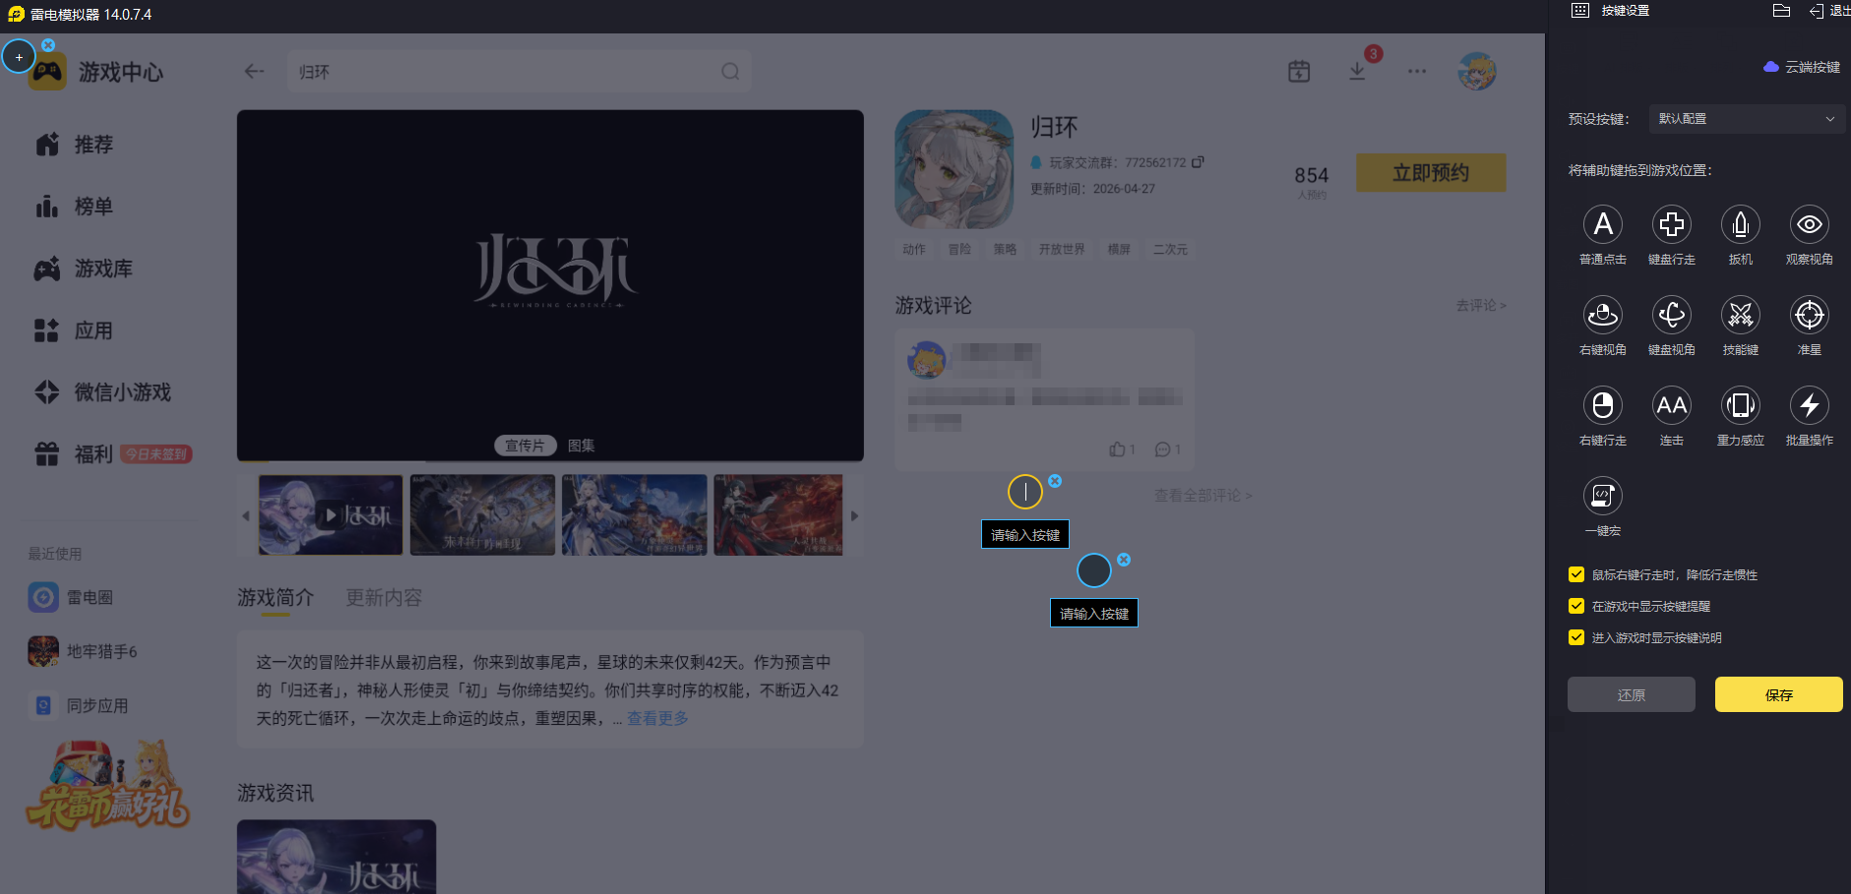Select the 技能键 crossed swords icon
The height and width of the screenshot is (894, 1851).
pos(1741,315)
